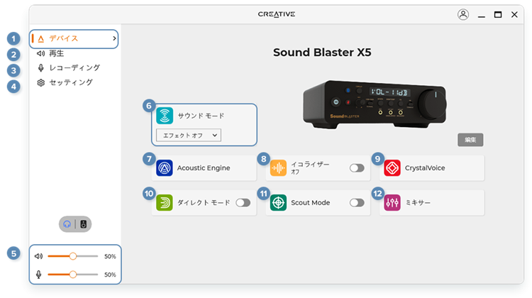
Task: Open セッティング (Settings) in sidebar
Action: pyautogui.click(x=71, y=82)
